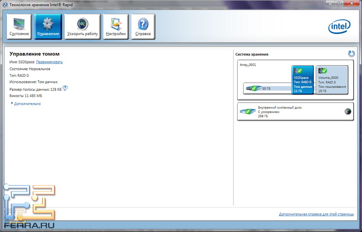Open the Ускорить работу tab

click(x=83, y=27)
